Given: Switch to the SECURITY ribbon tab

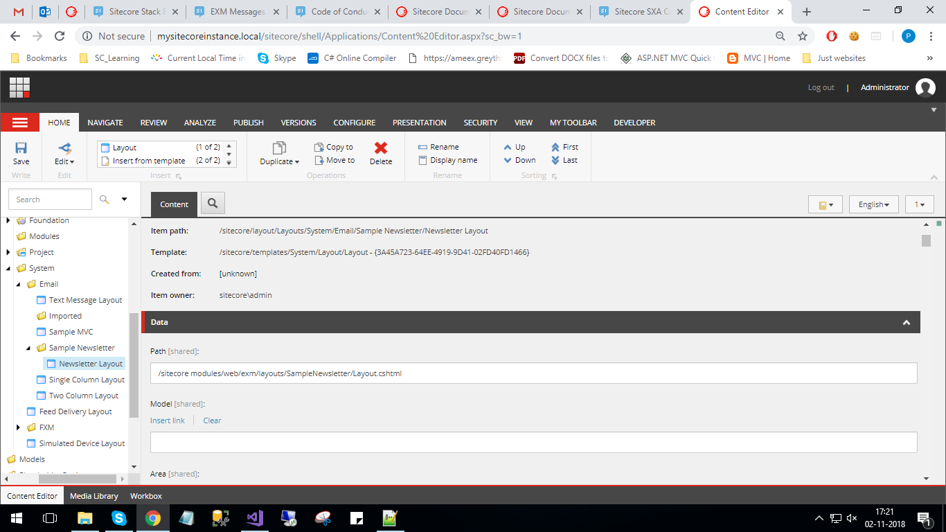Looking at the screenshot, I should (x=481, y=123).
